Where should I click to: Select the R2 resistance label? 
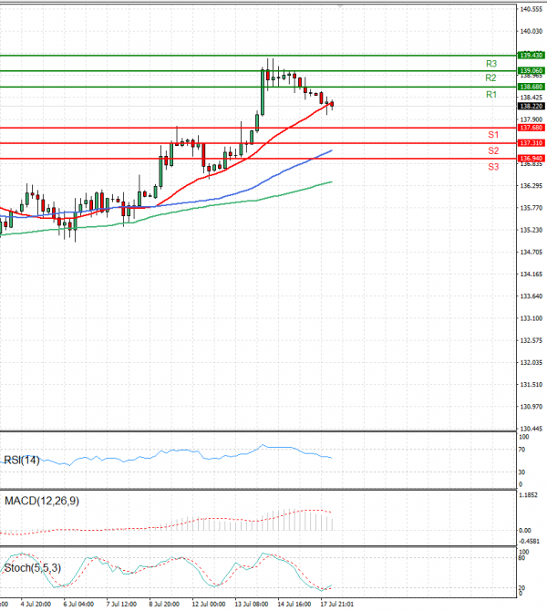490,78
